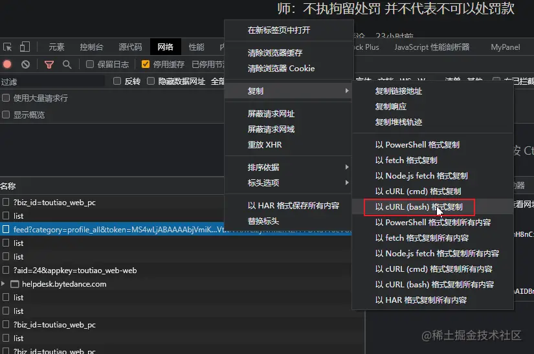Select 以 cURL (bash) 格式复制
The height and width of the screenshot is (354, 534).
(432, 207)
